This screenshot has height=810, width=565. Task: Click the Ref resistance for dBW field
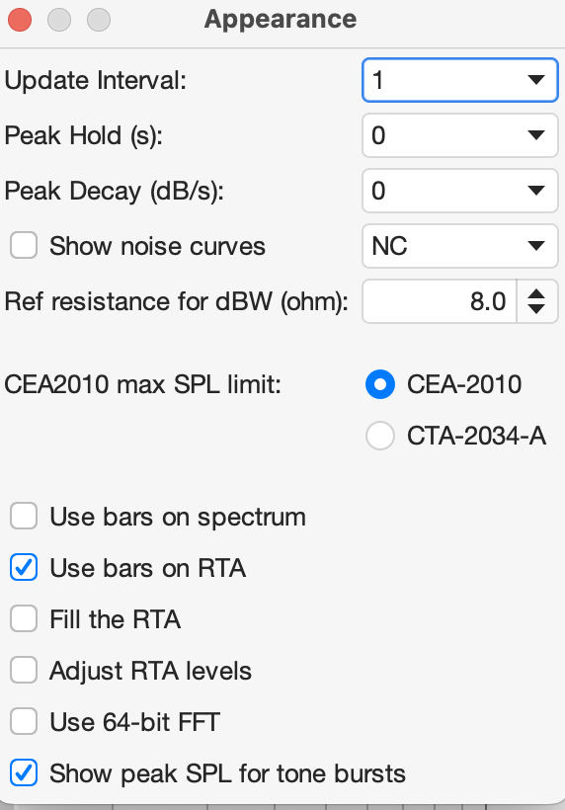[439, 301]
